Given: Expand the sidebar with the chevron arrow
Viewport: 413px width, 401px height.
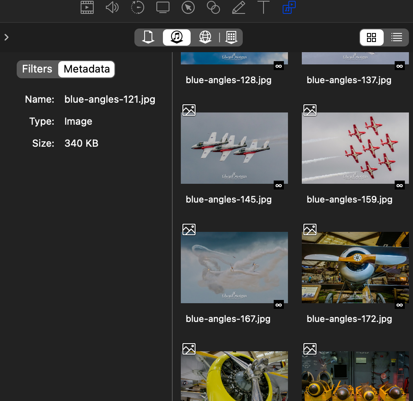Looking at the screenshot, I should coord(7,37).
